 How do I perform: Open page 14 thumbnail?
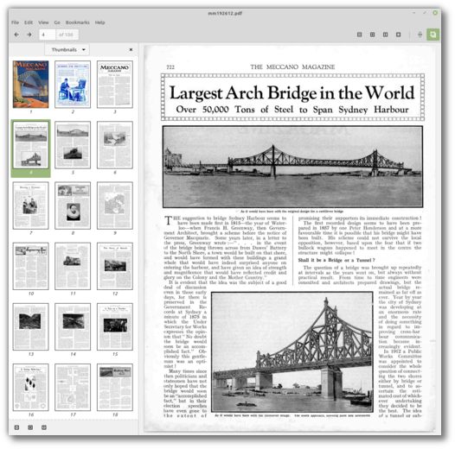pyautogui.click(x=73, y=326)
